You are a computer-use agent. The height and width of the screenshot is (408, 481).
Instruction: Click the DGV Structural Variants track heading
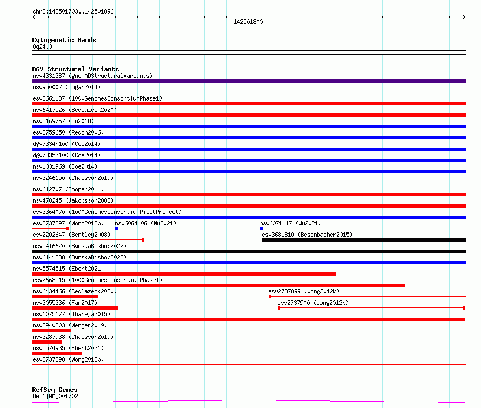[76, 69]
